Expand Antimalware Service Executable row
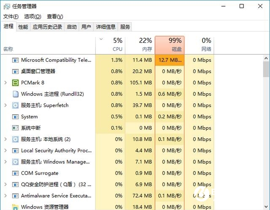The height and width of the screenshot is (210, 270). click(x=5, y=196)
